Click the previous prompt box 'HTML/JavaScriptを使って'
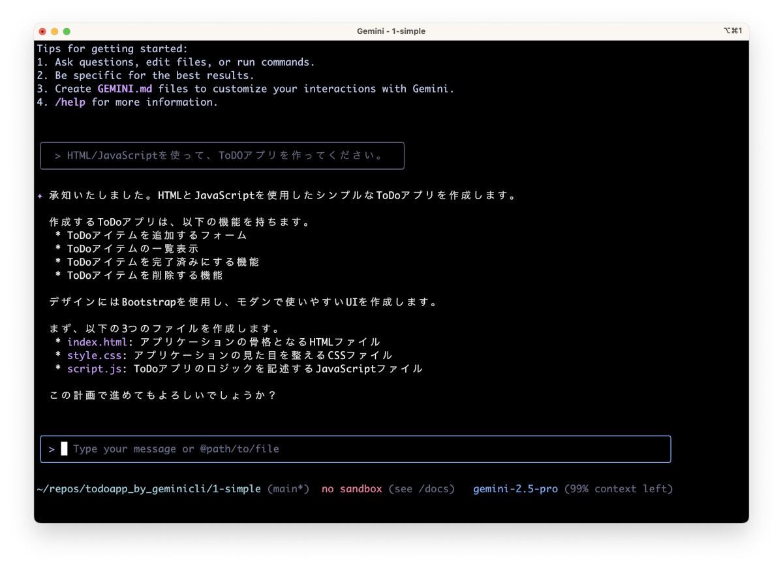This screenshot has width=783, height=568. (222, 155)
